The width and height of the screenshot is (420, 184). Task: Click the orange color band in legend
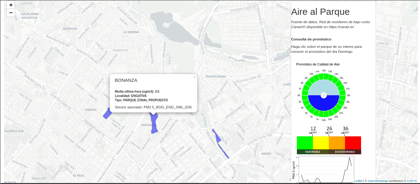click(337, 143)
